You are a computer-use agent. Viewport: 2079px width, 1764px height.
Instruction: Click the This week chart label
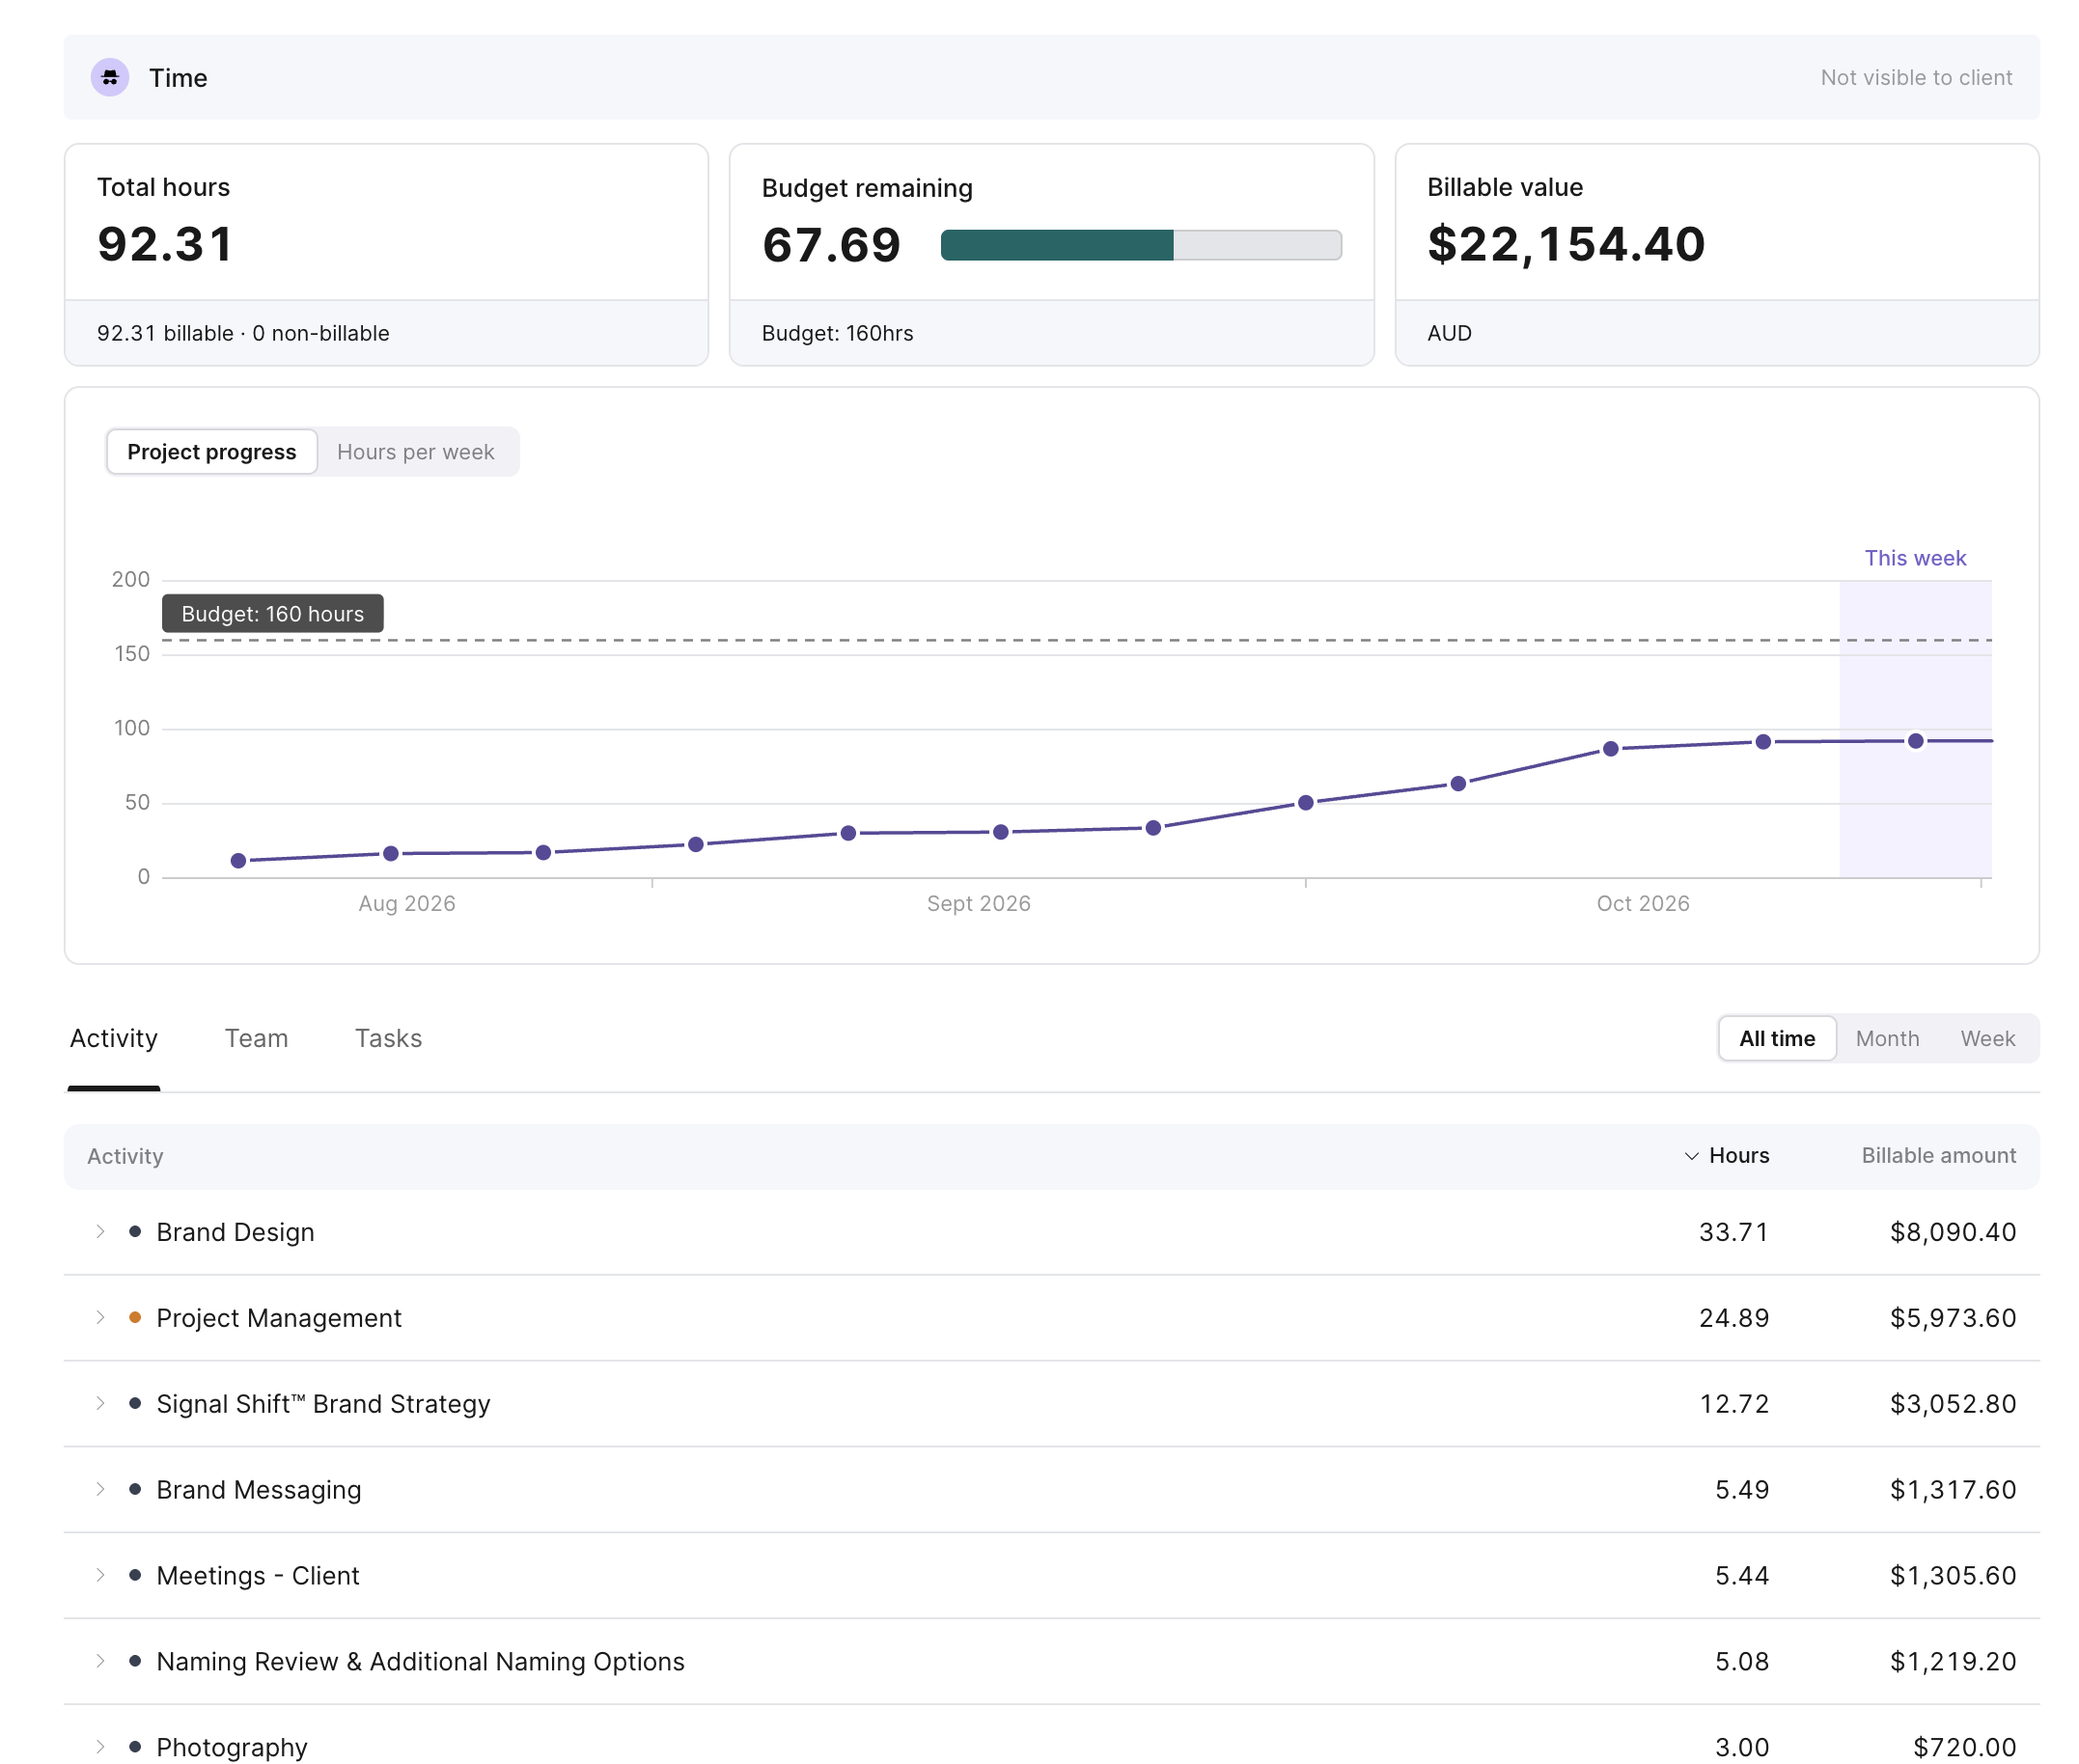click(1915, 558)
